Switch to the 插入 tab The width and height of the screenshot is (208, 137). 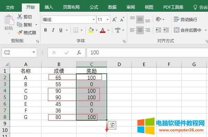click(x=49, y=7)
